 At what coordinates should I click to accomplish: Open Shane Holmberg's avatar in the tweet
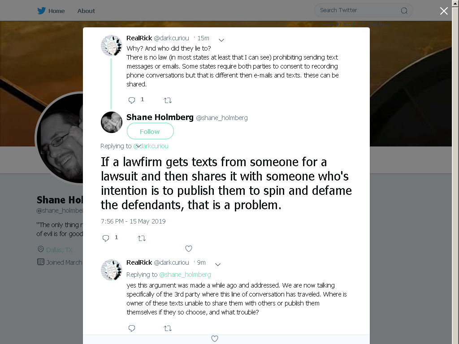(x=112, y=122)
